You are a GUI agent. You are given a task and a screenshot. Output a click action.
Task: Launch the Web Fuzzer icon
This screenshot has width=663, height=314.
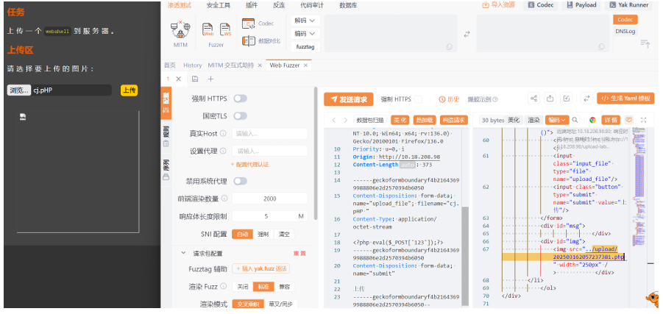click(208, 34)
